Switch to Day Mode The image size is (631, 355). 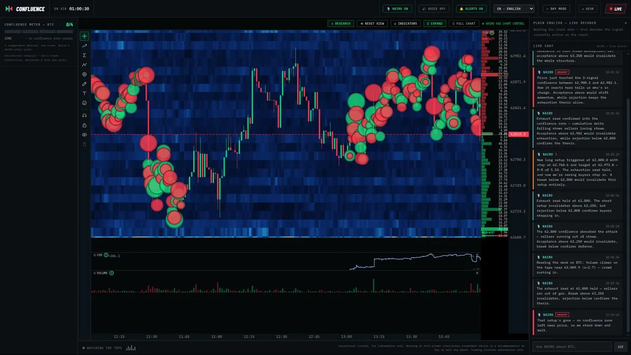click(x=557, y=8)
